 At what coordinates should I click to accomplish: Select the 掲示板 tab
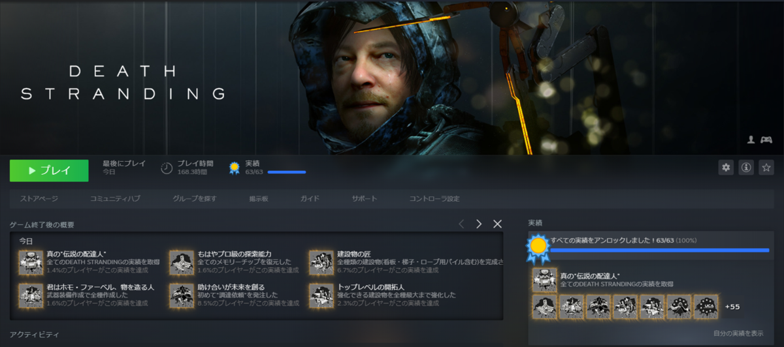[259, 198]
